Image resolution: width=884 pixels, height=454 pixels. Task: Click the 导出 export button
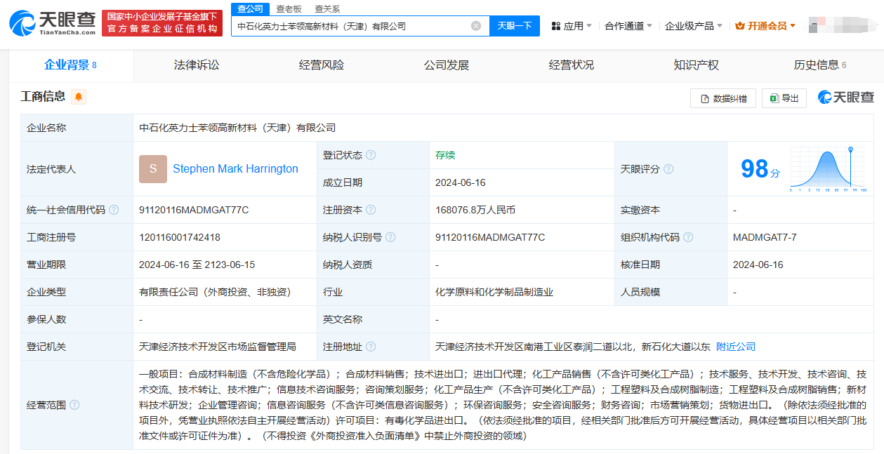[x=784, y=99]
